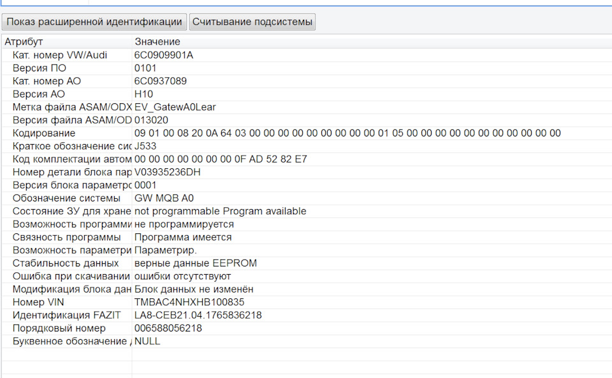
Task: Select the Номер VIN row
Action: pos(38,302)
